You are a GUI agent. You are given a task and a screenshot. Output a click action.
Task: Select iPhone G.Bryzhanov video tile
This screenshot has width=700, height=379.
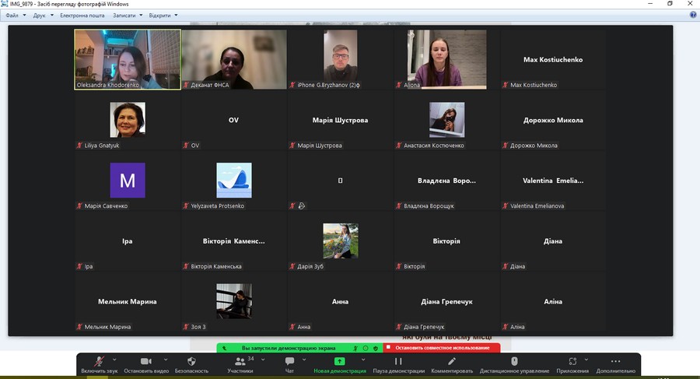coord(340,59)
